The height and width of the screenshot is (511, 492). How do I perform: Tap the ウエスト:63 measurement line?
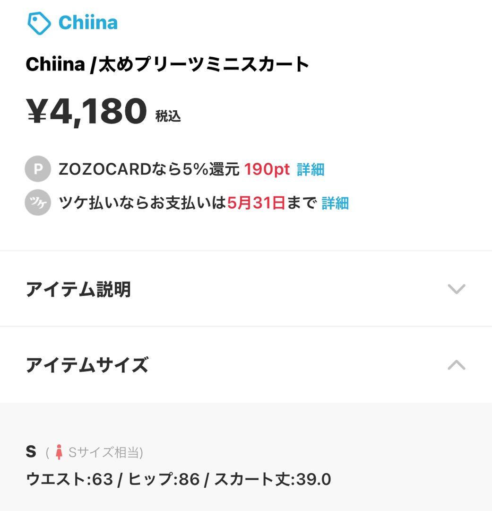179,479
